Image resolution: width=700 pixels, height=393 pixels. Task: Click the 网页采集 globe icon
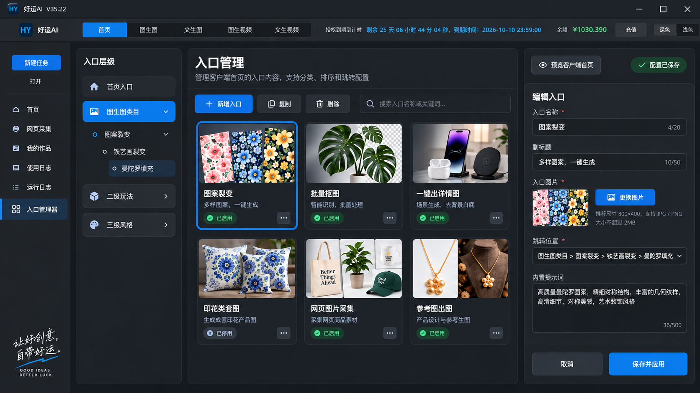point(16,129)
